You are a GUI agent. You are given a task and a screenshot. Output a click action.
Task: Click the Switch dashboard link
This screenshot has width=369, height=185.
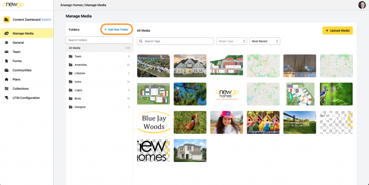pos(46,20)
